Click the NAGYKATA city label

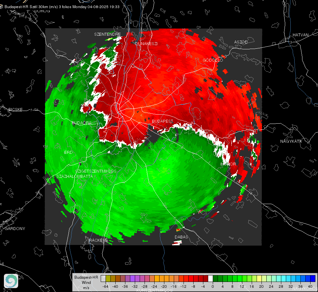click(291, 141)
